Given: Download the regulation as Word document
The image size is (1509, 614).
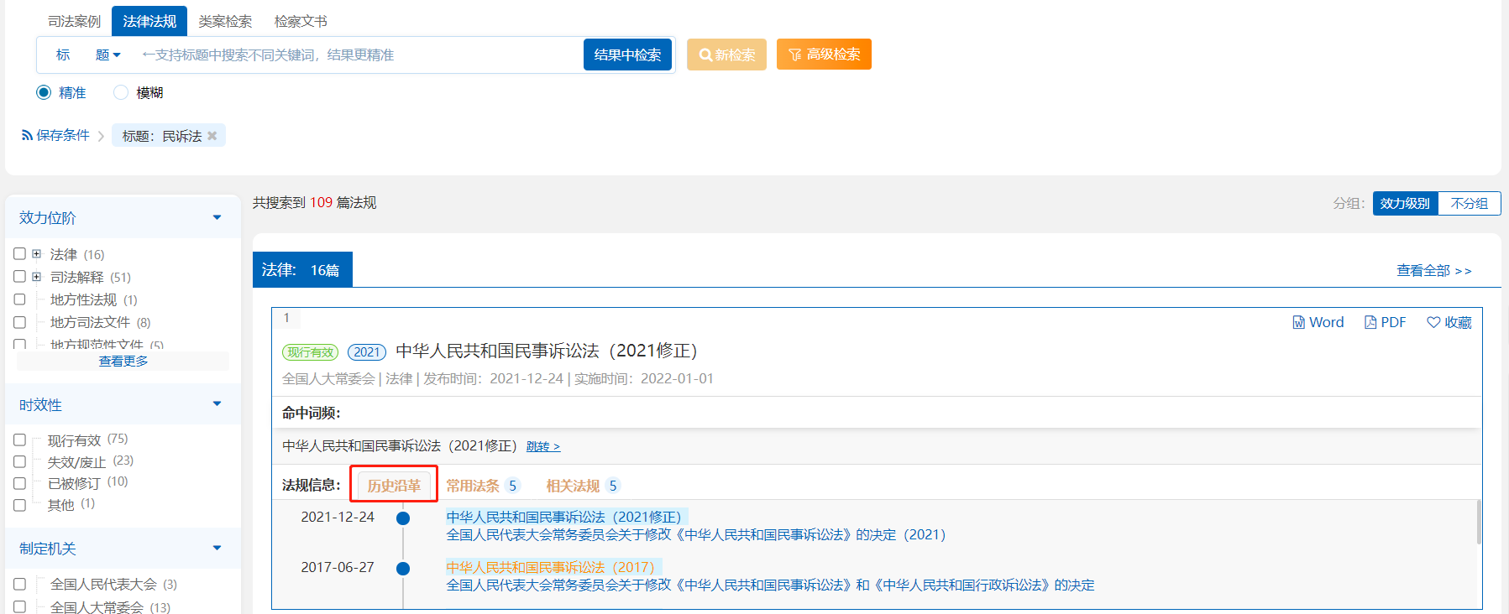Looking at the screenshot, I should pos(1318,322).
